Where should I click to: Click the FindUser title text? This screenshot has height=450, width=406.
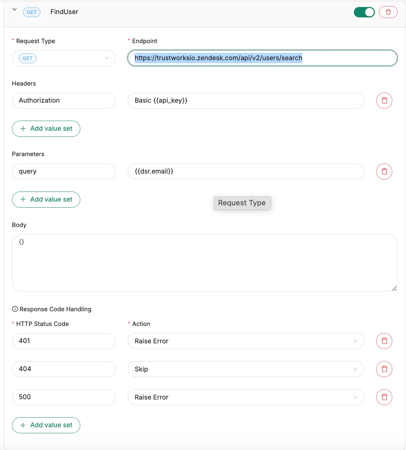point(64,12)
